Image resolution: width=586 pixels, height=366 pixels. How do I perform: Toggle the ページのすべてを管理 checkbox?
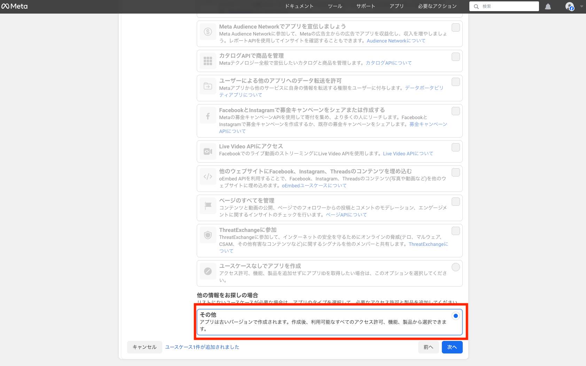pos(455,202)
